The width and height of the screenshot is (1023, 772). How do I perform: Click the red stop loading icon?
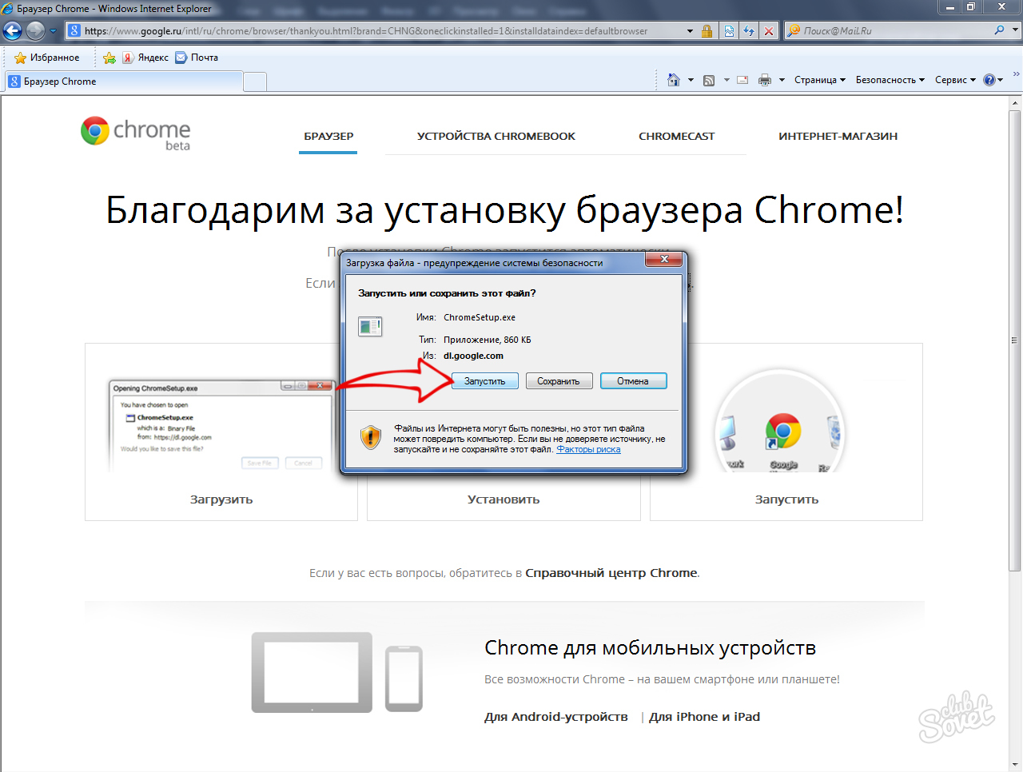(x=769, y=31)
